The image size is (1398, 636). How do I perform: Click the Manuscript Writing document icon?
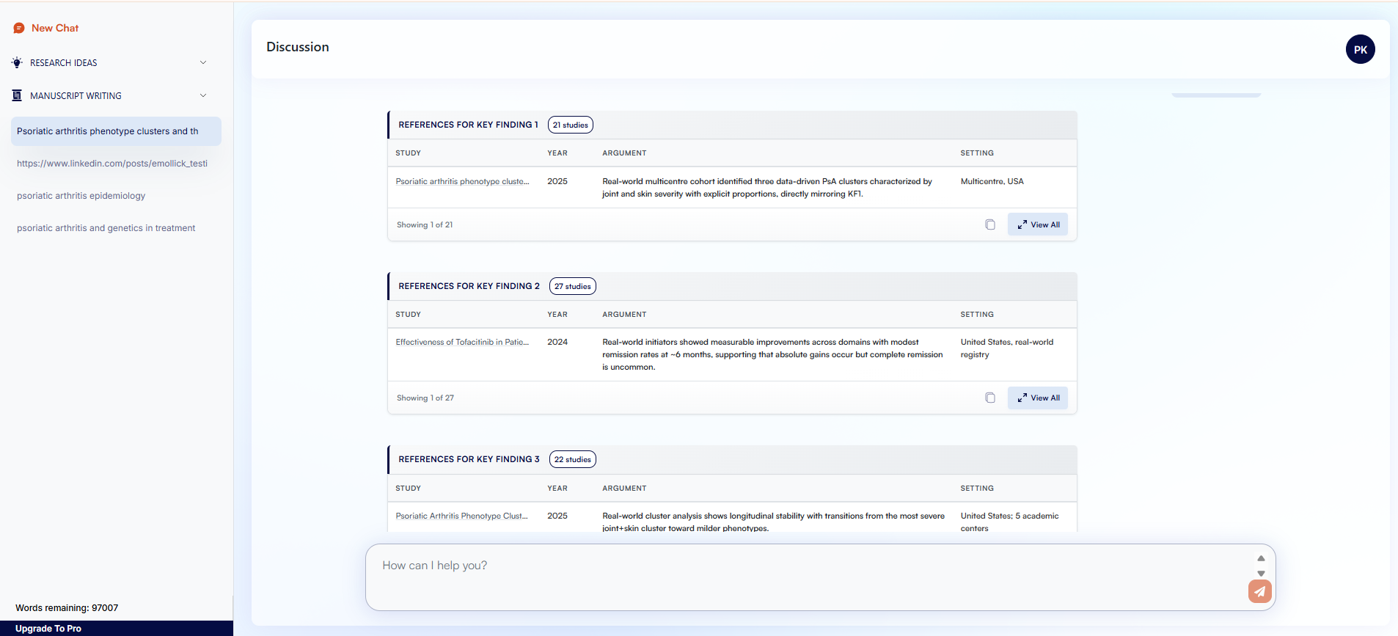17,95
